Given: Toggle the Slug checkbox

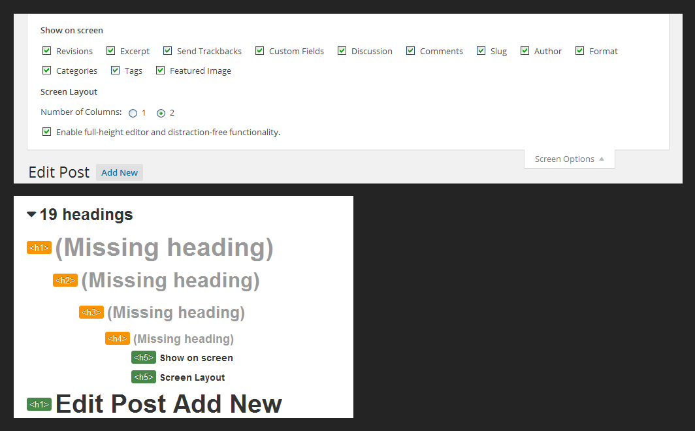Looking at the screenshot, I should pos(481,51).
